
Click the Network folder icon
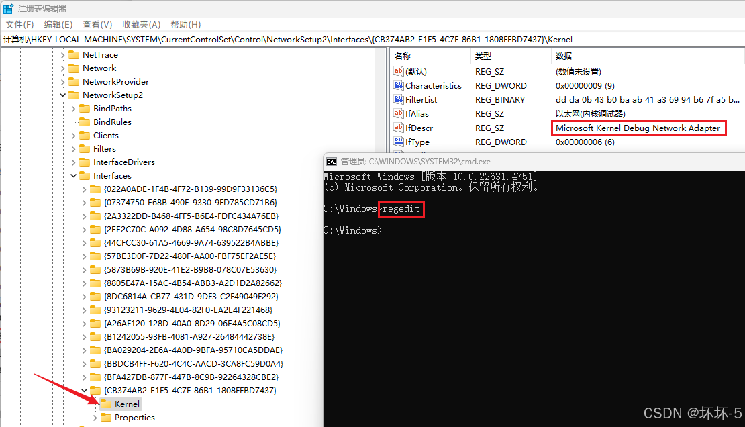tap(74, 68)
